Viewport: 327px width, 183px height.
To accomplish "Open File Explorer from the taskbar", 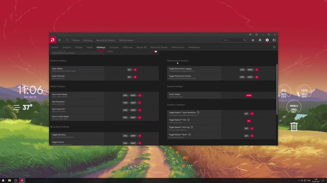I will click(9, 180).
